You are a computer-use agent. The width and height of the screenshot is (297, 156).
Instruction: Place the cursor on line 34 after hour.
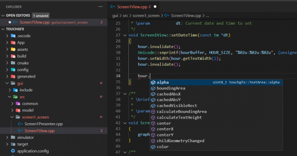(150, 76)
